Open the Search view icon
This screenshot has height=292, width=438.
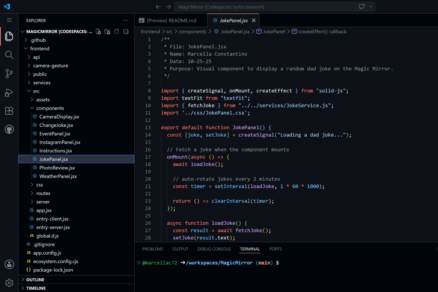click(x=9, y=55)
